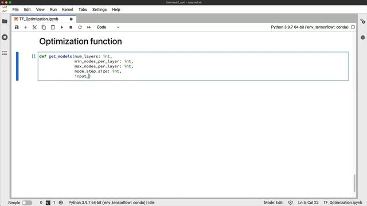Open the file browser sidebar

coord(5,21)
